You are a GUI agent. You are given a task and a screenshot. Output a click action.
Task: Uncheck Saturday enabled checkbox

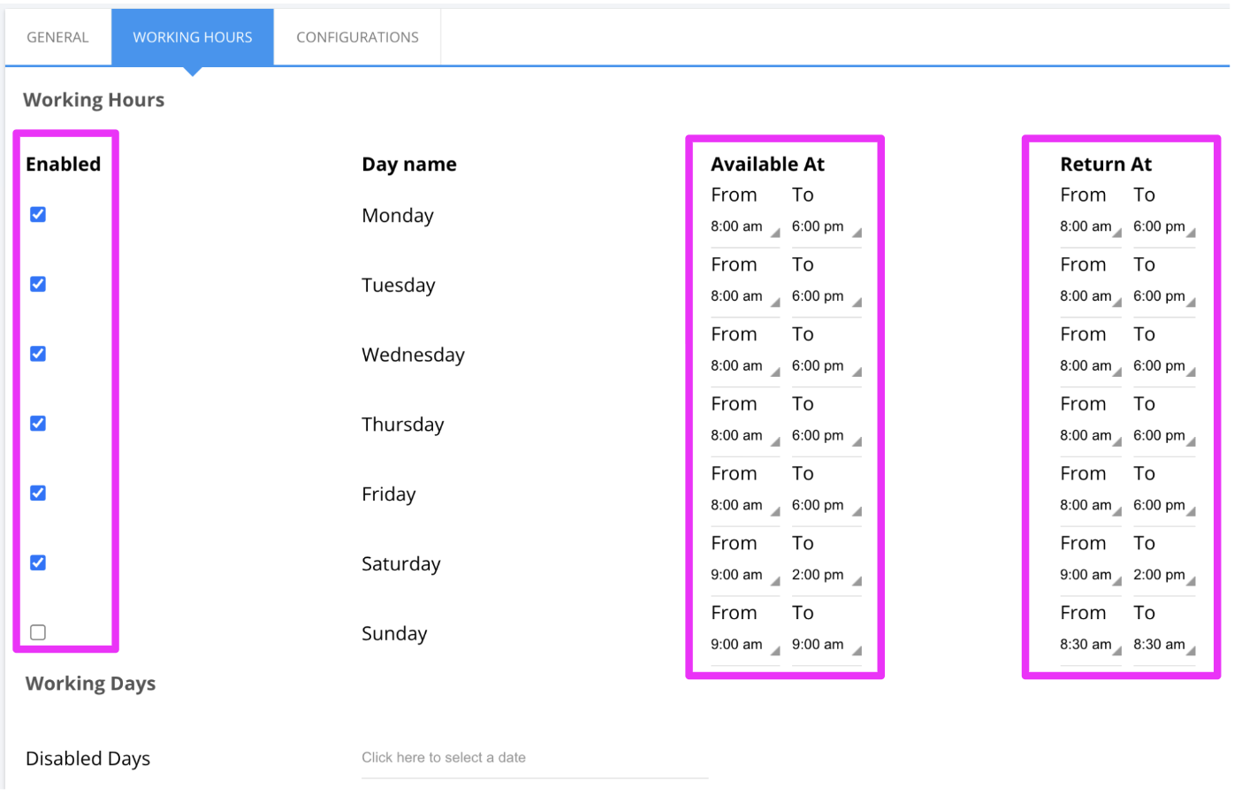click(x=38, y=563)
